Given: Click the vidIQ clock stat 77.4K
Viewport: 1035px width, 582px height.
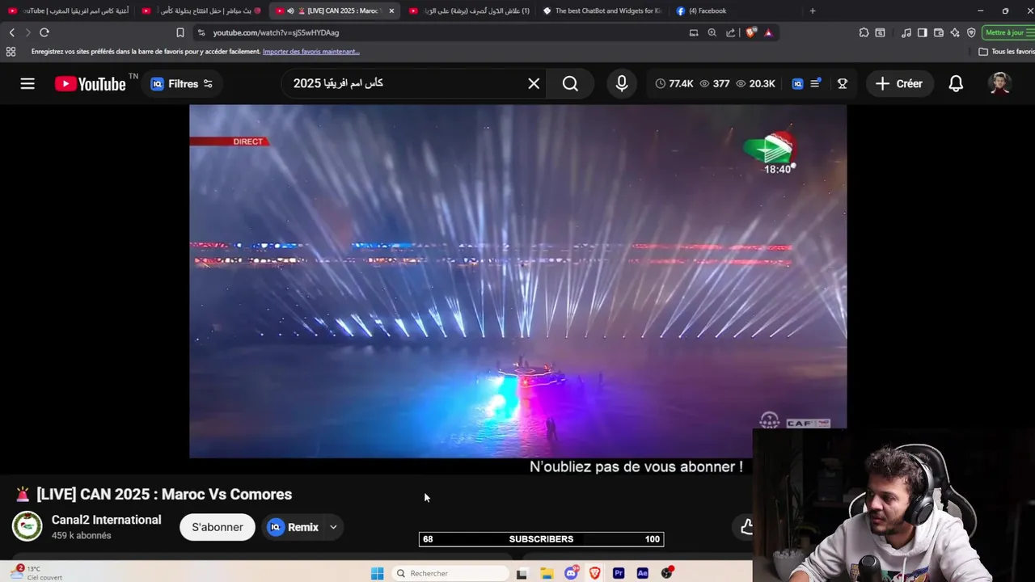Looking at the screenshot, I should 674,84.
